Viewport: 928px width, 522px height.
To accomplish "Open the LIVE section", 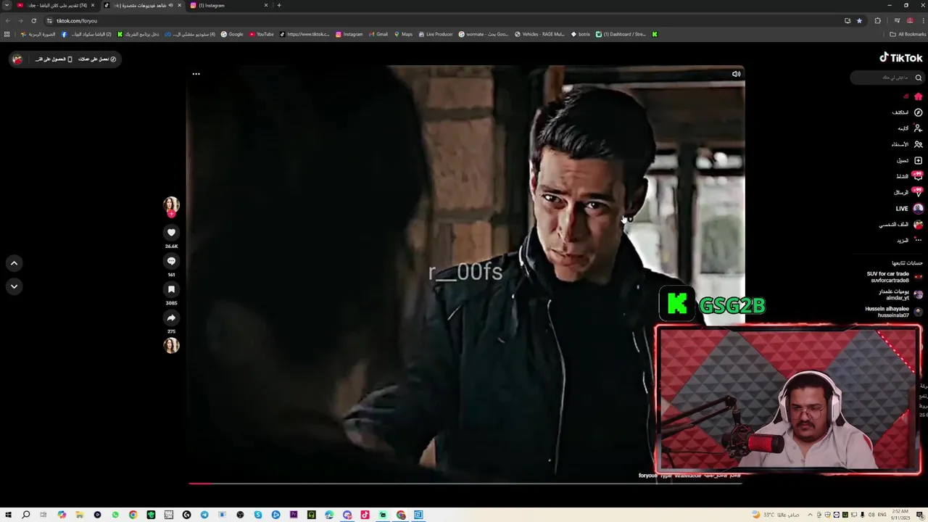I will pos(909,208).
